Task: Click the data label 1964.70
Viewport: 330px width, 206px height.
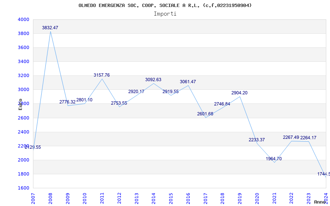Action: pyautogui.click(x=273, y=159)
